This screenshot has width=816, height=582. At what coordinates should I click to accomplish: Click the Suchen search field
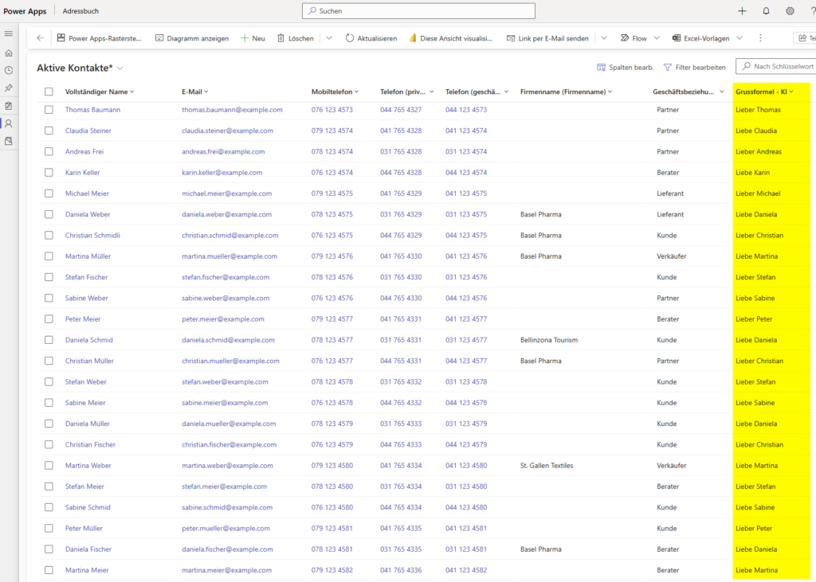point(418,11)
